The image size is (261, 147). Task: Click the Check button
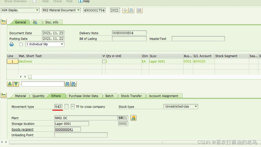coord(58,1)
